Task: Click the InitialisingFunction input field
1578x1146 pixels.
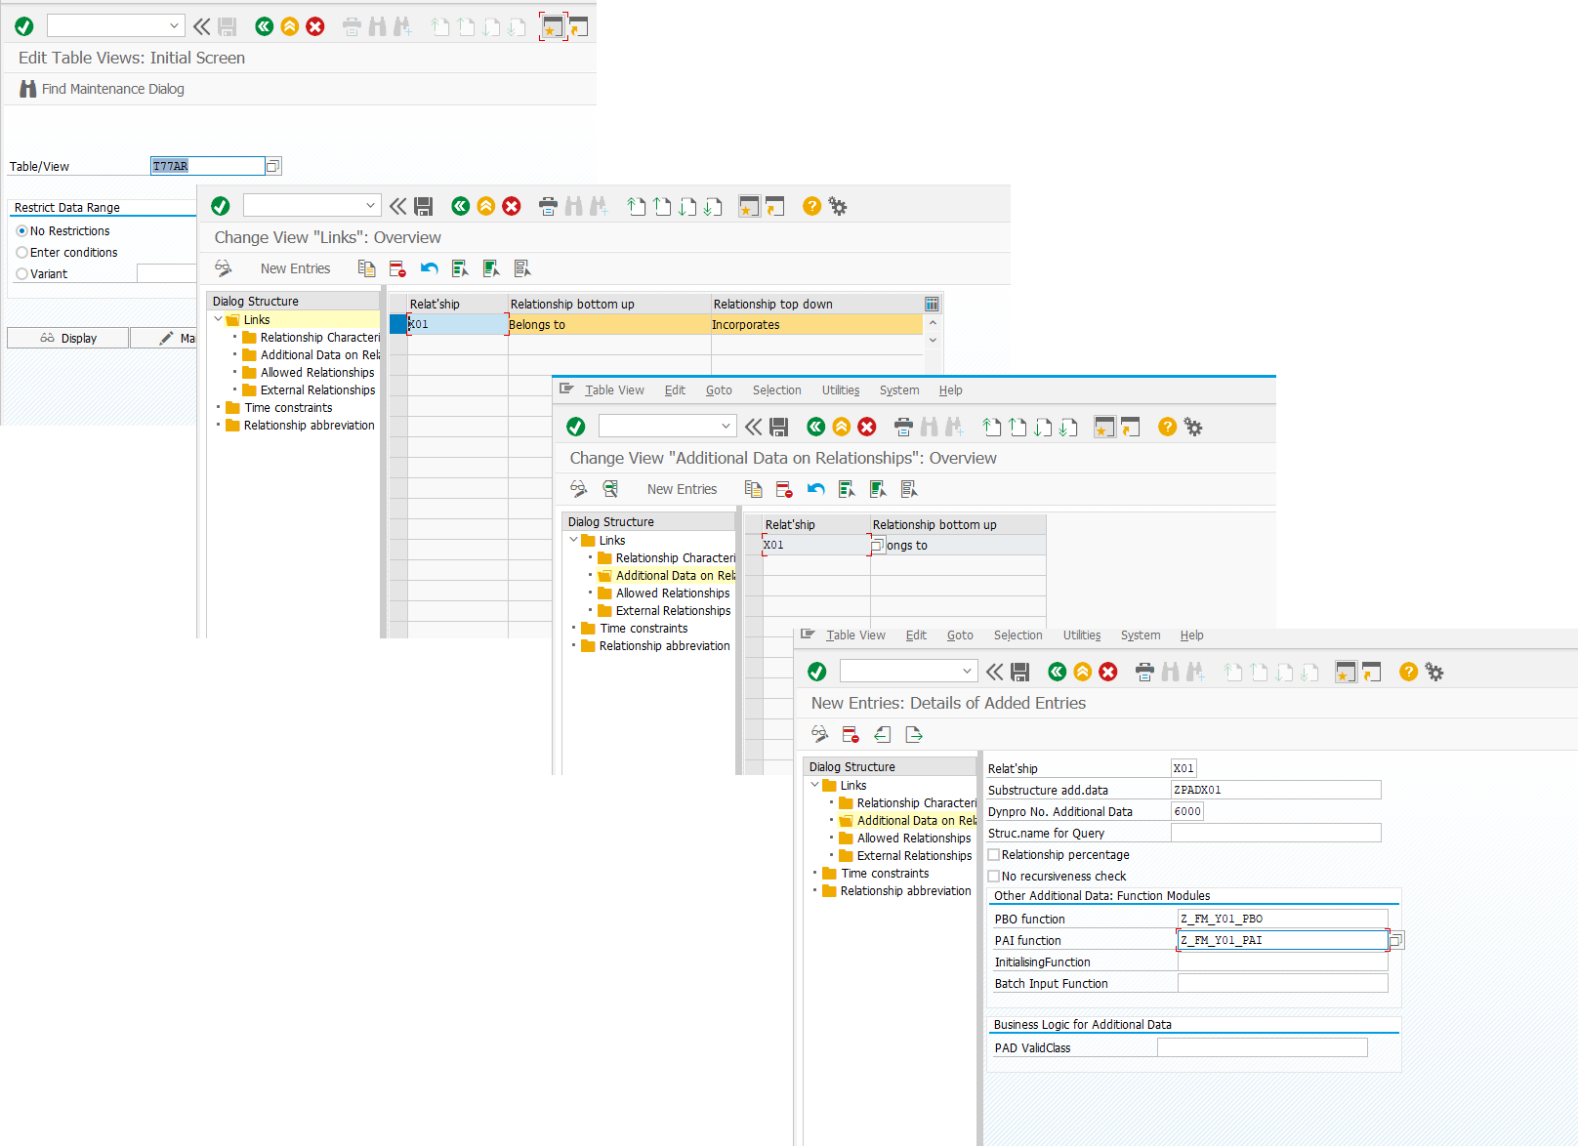Action: pyautogui.click(x=1282, y=962)
